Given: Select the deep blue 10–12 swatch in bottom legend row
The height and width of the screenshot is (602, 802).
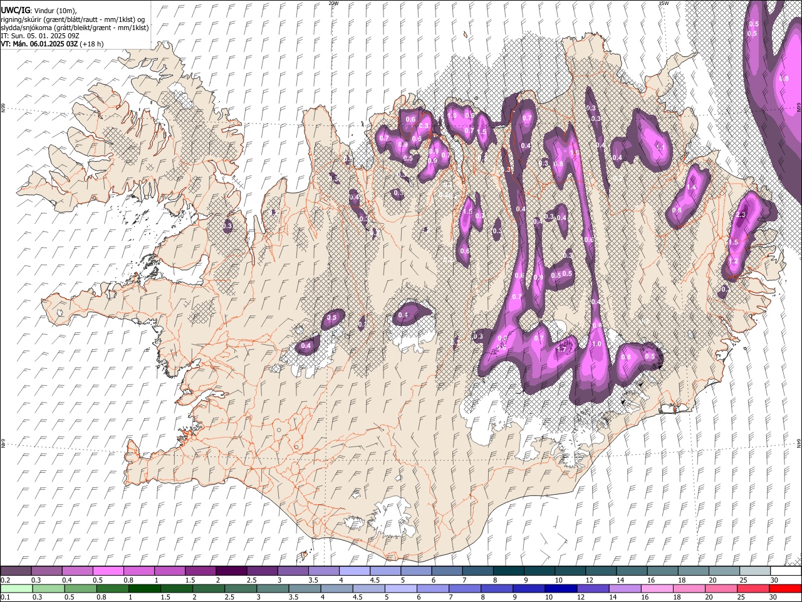Looking at the screenshot, I should click(562, 589).
